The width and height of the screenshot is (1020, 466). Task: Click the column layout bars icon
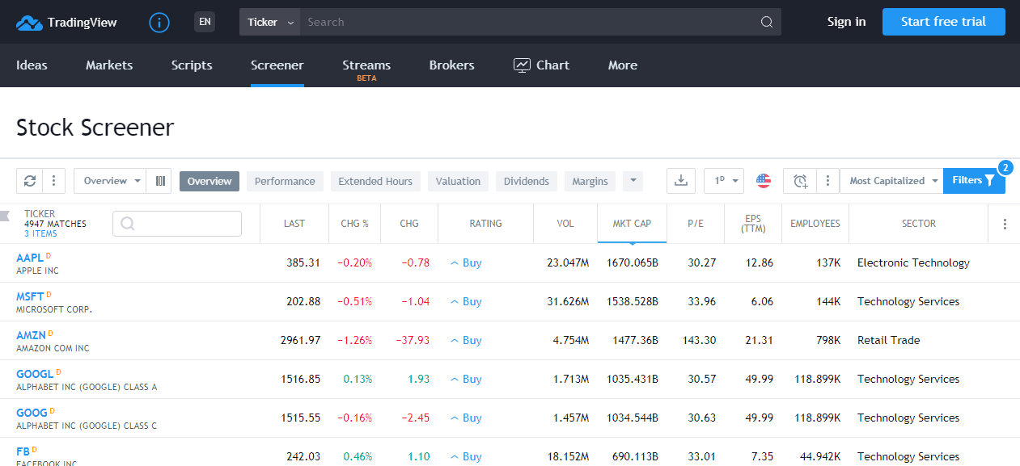point(160,181)
